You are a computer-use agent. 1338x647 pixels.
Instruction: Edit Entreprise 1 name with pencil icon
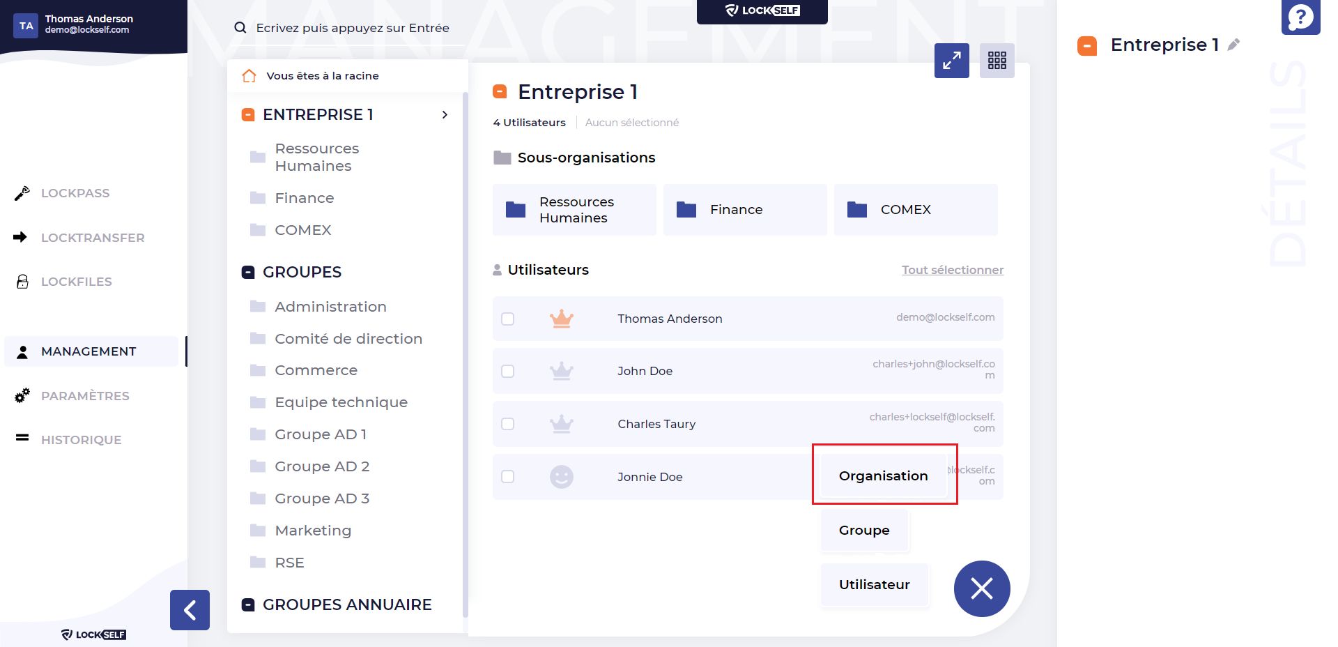click(1233, 45)
